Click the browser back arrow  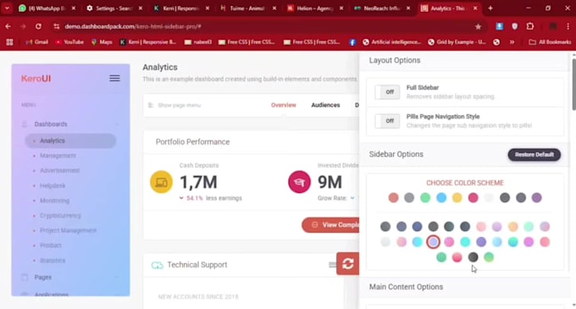tap(8, 26)
